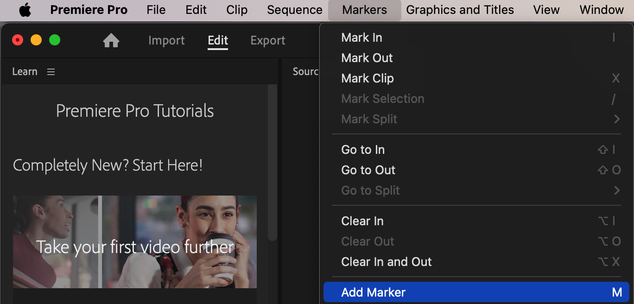This screenshot has width=634, height=304.
Task: Expand the Go to Split submenu arrow
Action: pyautogui.click(x=617, y=190)
